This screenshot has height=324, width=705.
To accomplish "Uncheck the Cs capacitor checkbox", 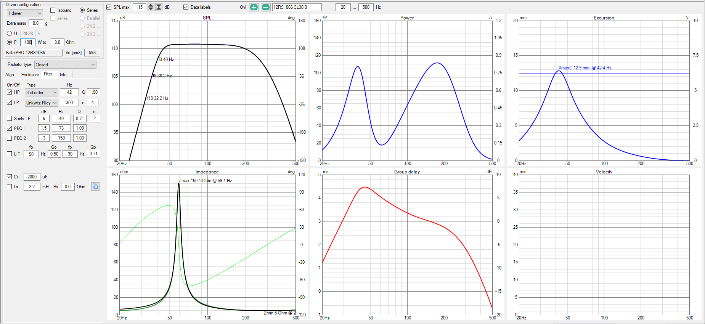I will 10,177.
